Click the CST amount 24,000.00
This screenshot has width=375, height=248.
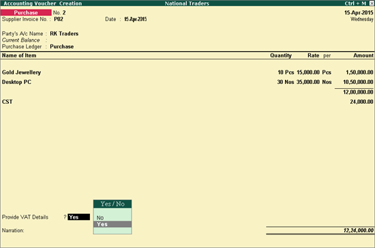361,102
